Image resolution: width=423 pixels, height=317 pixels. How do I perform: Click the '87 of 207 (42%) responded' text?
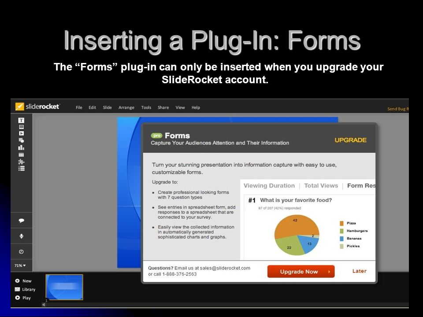[x=279, y=208]
